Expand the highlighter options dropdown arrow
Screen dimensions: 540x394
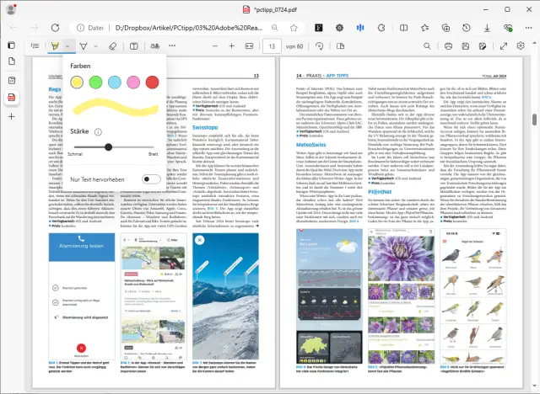point(67,45)
